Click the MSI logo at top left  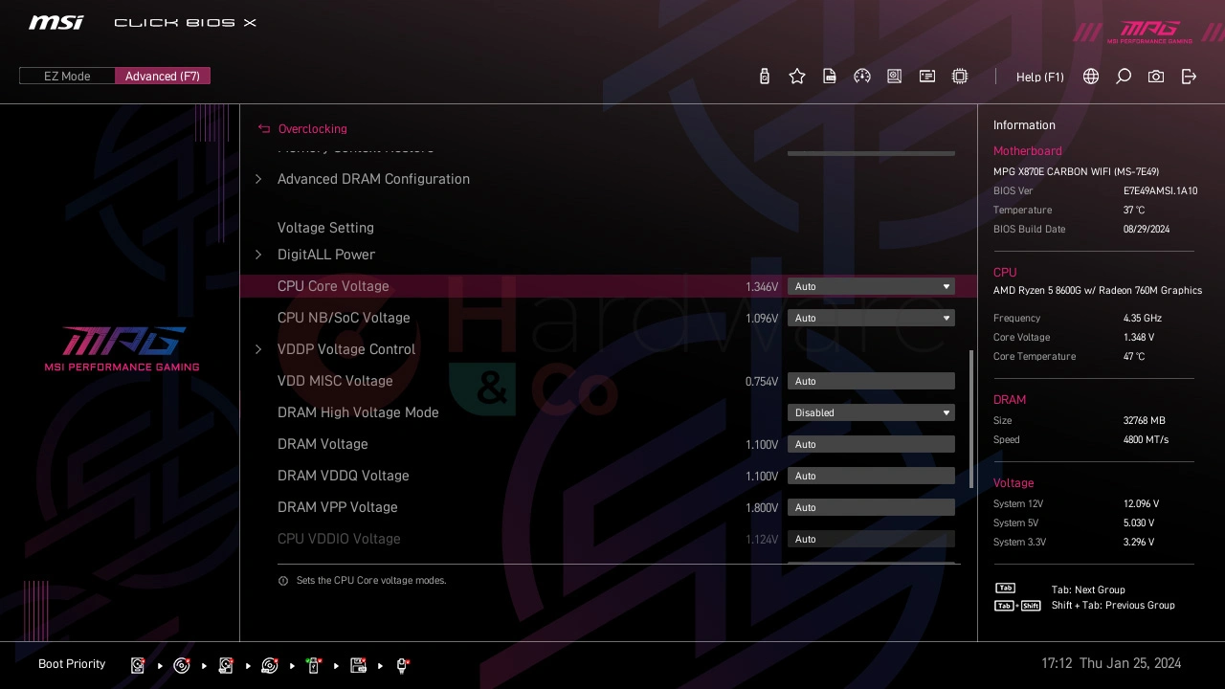[56, 22]
